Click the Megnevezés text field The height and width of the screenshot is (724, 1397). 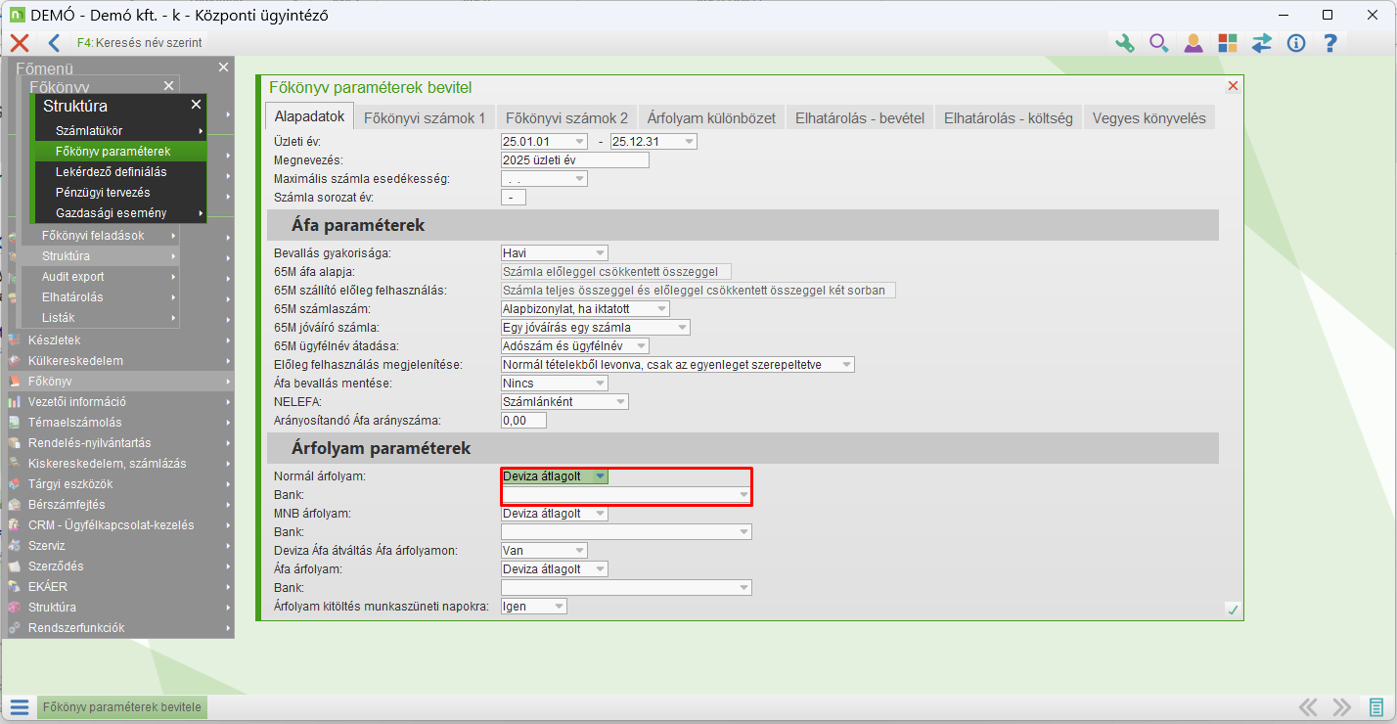click(575, 160)
